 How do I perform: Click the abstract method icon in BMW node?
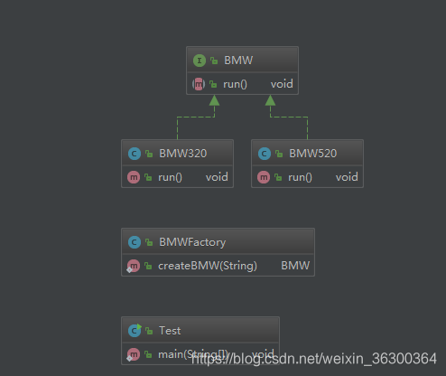point(199,84)
